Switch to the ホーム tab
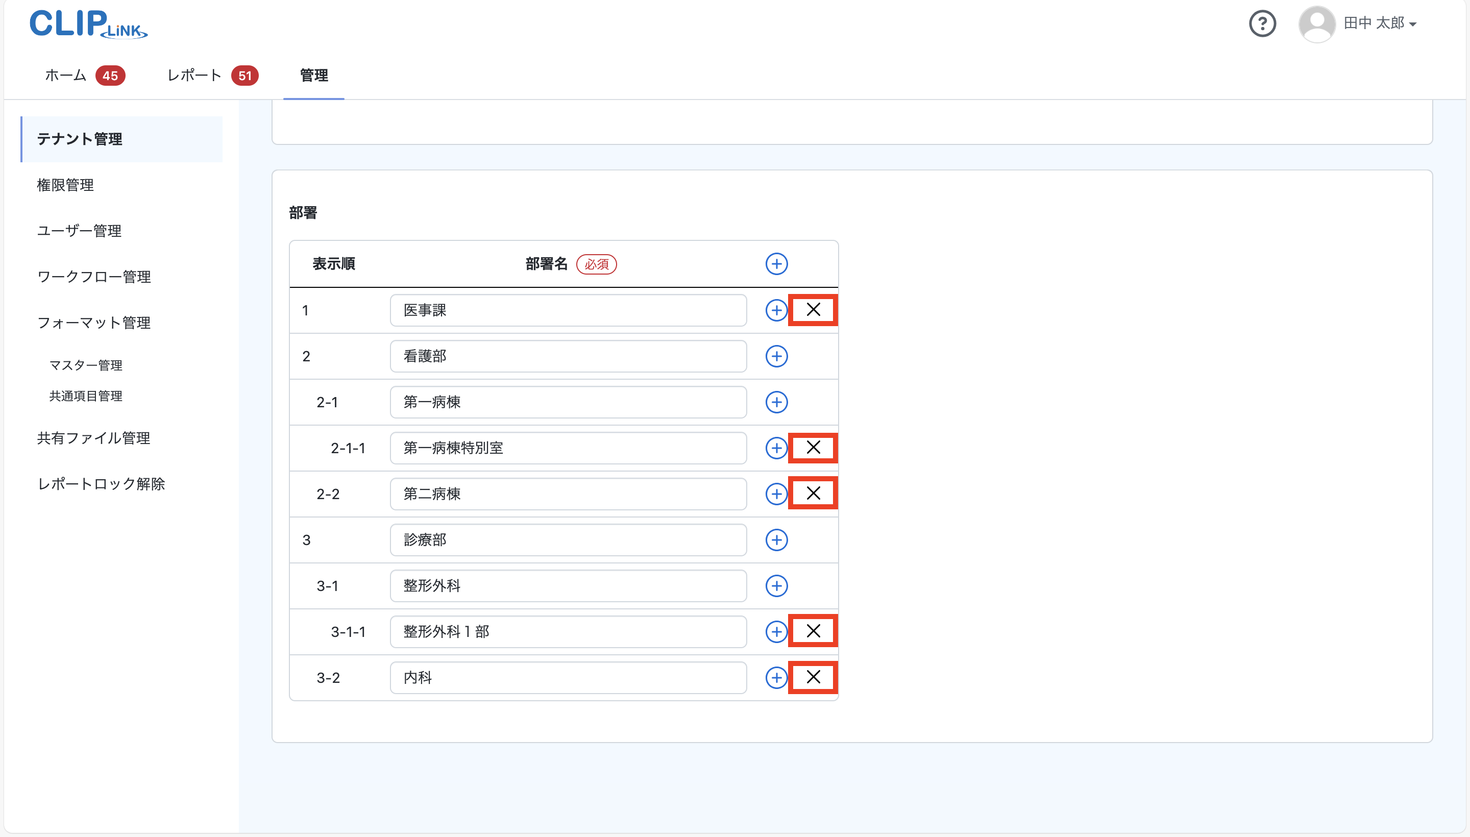The image size is (1470, 837). (66, 76)
